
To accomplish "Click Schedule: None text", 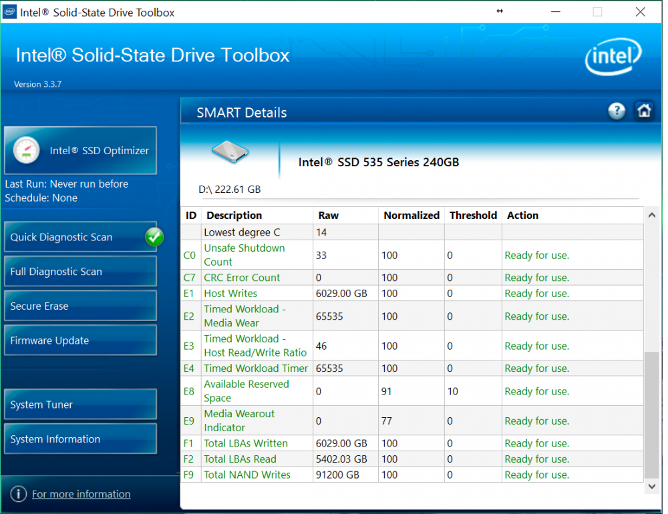I will pyautogui.click(x=41, y=198).
